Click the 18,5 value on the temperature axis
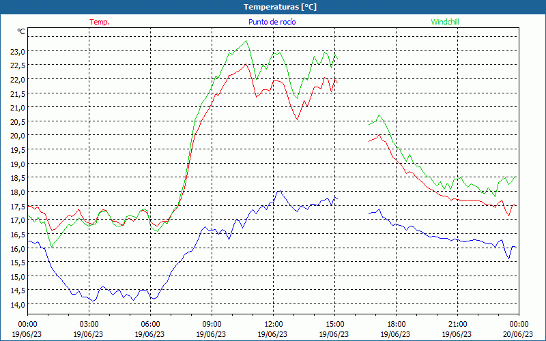 (x=18, y=178)
